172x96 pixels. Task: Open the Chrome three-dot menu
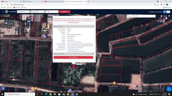coord(170,4)
